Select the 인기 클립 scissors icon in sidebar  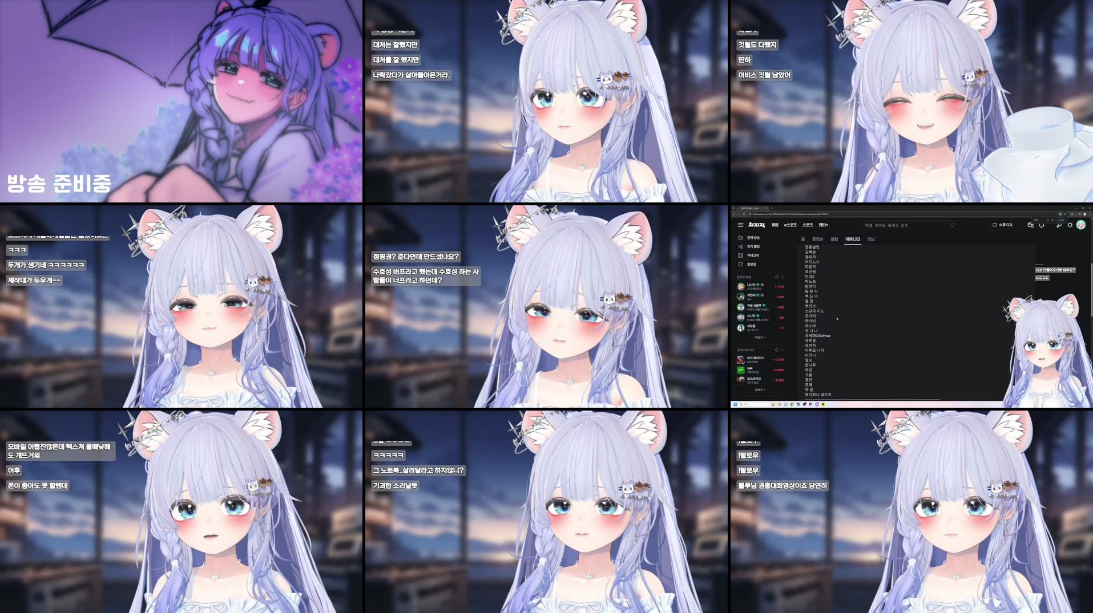pos(740,247)
